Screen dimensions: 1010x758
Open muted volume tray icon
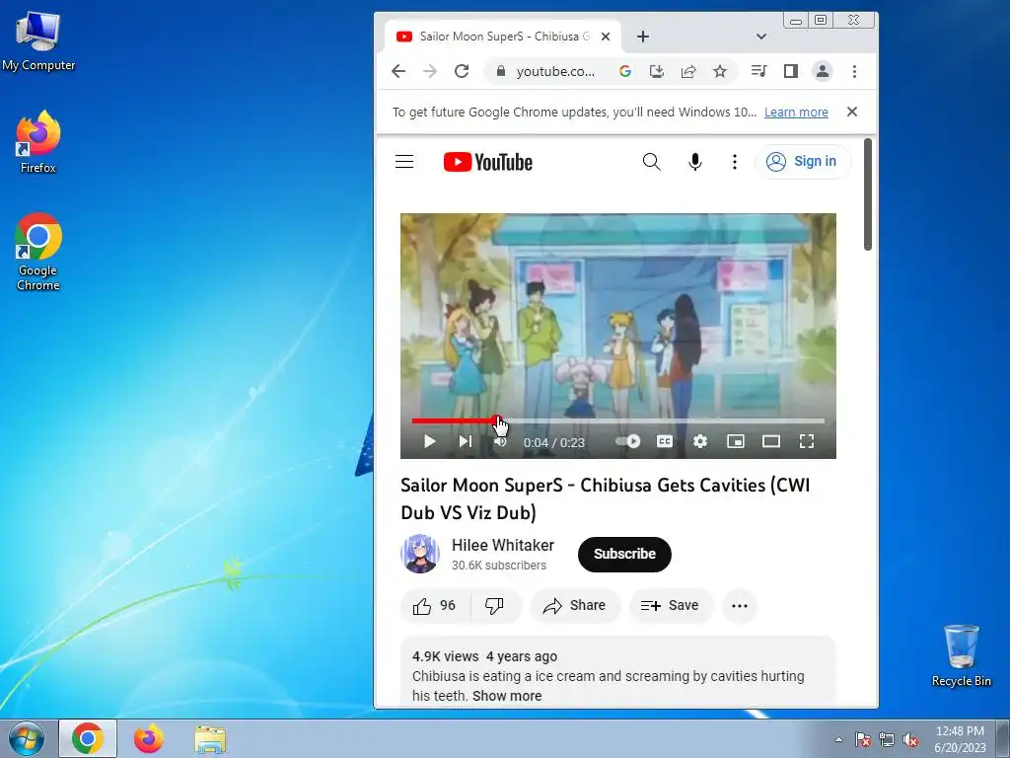coord(910,739)
